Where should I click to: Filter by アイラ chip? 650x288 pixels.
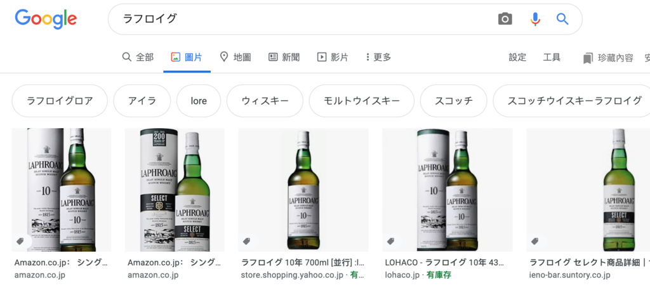coord(142,101)
